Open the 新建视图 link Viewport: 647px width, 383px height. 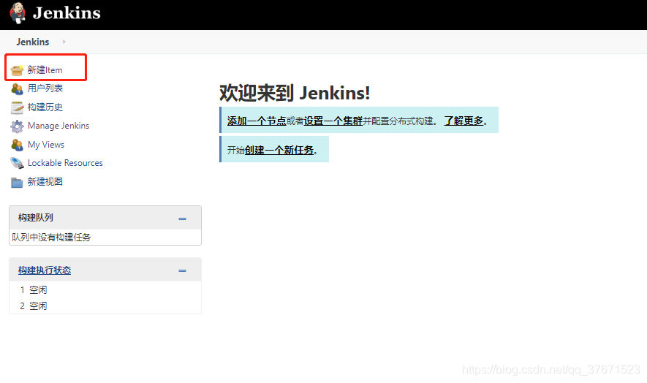[x=45, y=182]
